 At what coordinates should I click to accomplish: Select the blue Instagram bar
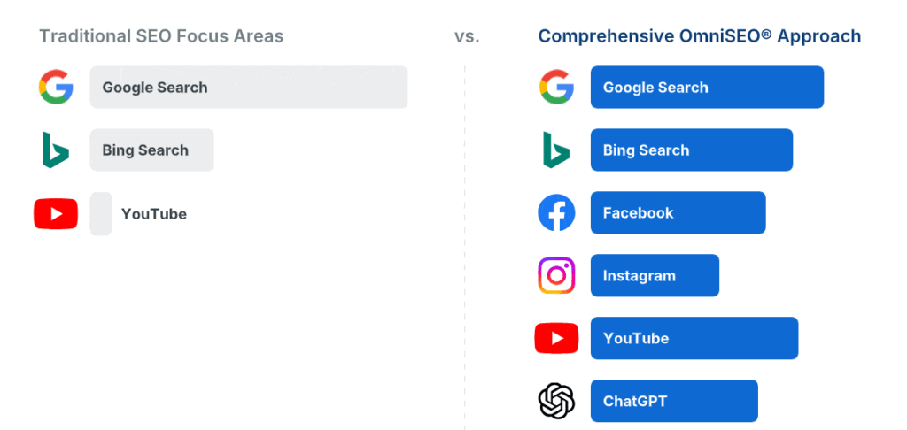[655, 276]
